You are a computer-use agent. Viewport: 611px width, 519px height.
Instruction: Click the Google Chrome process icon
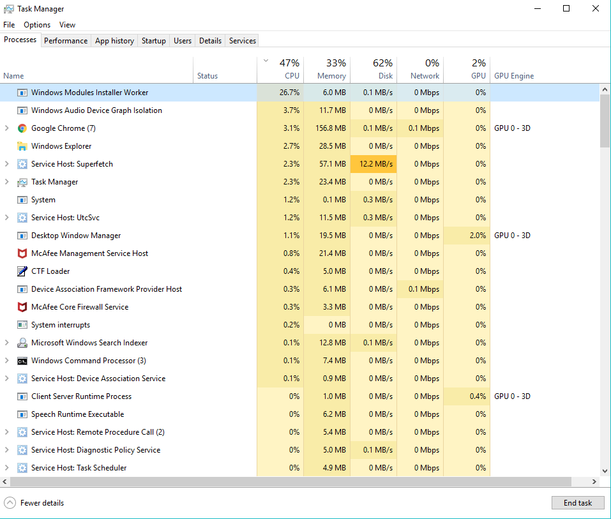tap(22, 128)
